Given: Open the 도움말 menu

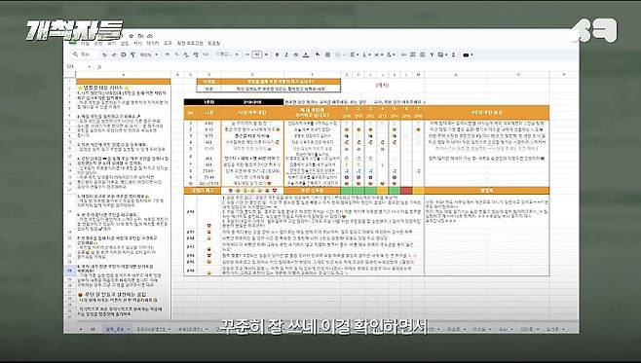Looking at the screenshot, I should [214, 44].
